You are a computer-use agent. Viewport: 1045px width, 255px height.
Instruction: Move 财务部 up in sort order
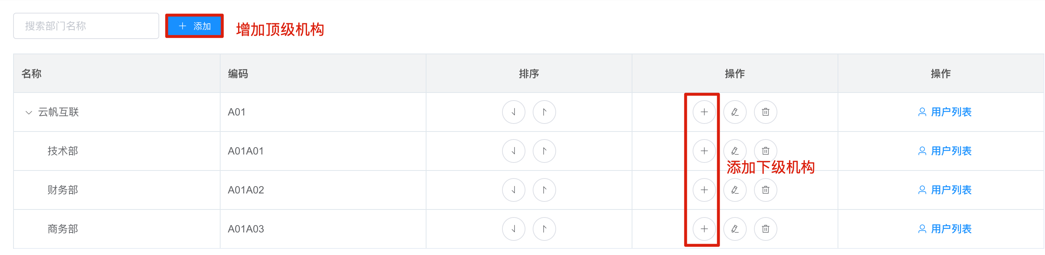[544, 190]
